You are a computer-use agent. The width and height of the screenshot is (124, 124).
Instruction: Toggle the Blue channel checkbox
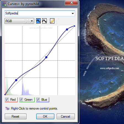pyautogui.click(x=38, y=100)
